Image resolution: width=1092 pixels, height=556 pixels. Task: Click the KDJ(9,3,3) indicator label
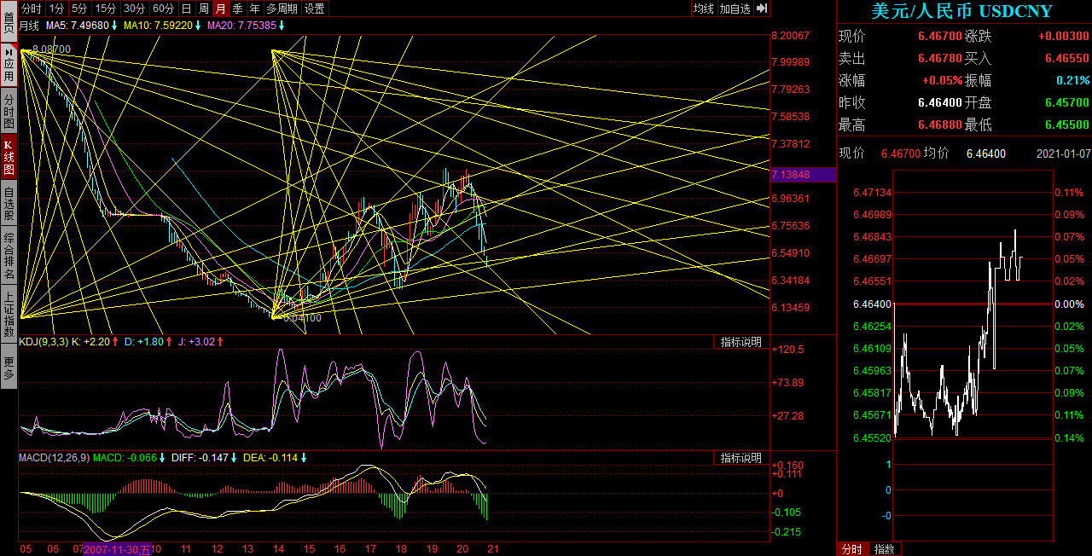click(44, 342)
